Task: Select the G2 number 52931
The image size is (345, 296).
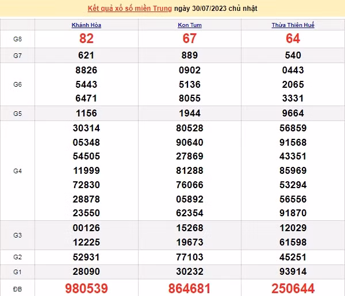Action: (86, 256)
